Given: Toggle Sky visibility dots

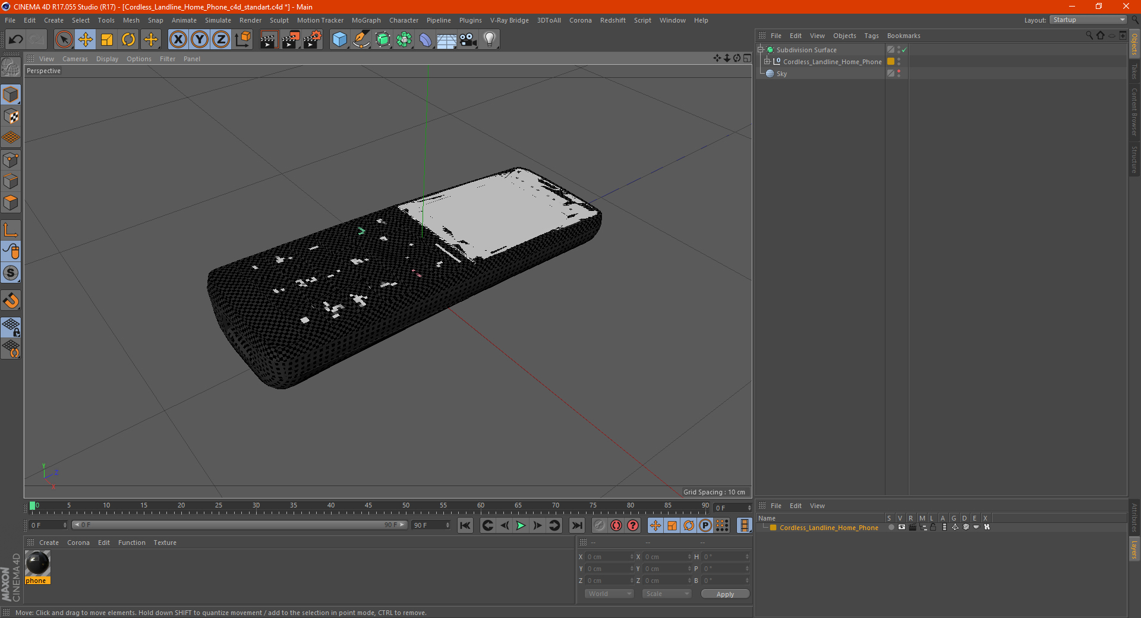Looking at the screenshot, I should pos(899,74).
